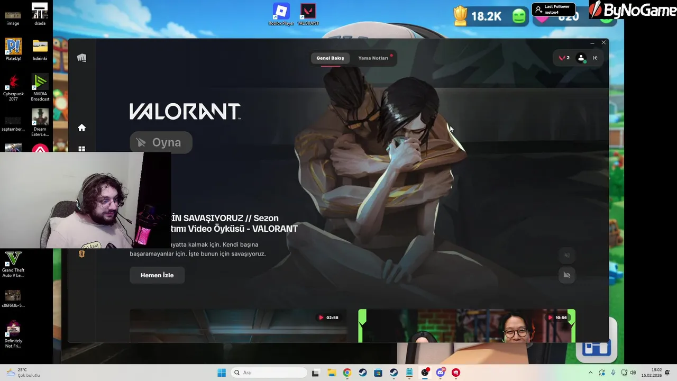Screen dimensions: 677x381
Task: Close the Riot Client window
Action: coord(603,43)
